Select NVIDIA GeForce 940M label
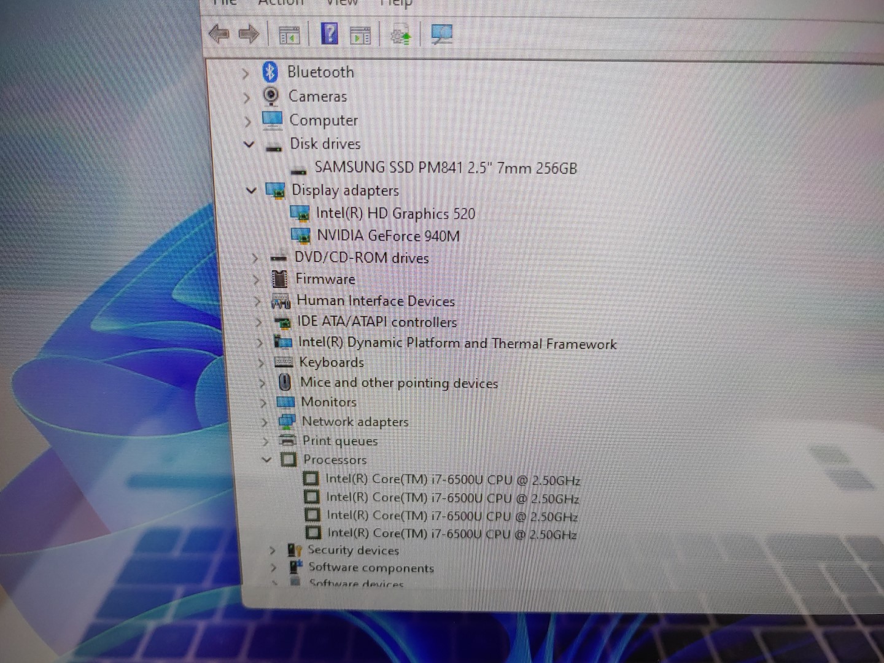884x663 pixels. [x=388, y=236]
